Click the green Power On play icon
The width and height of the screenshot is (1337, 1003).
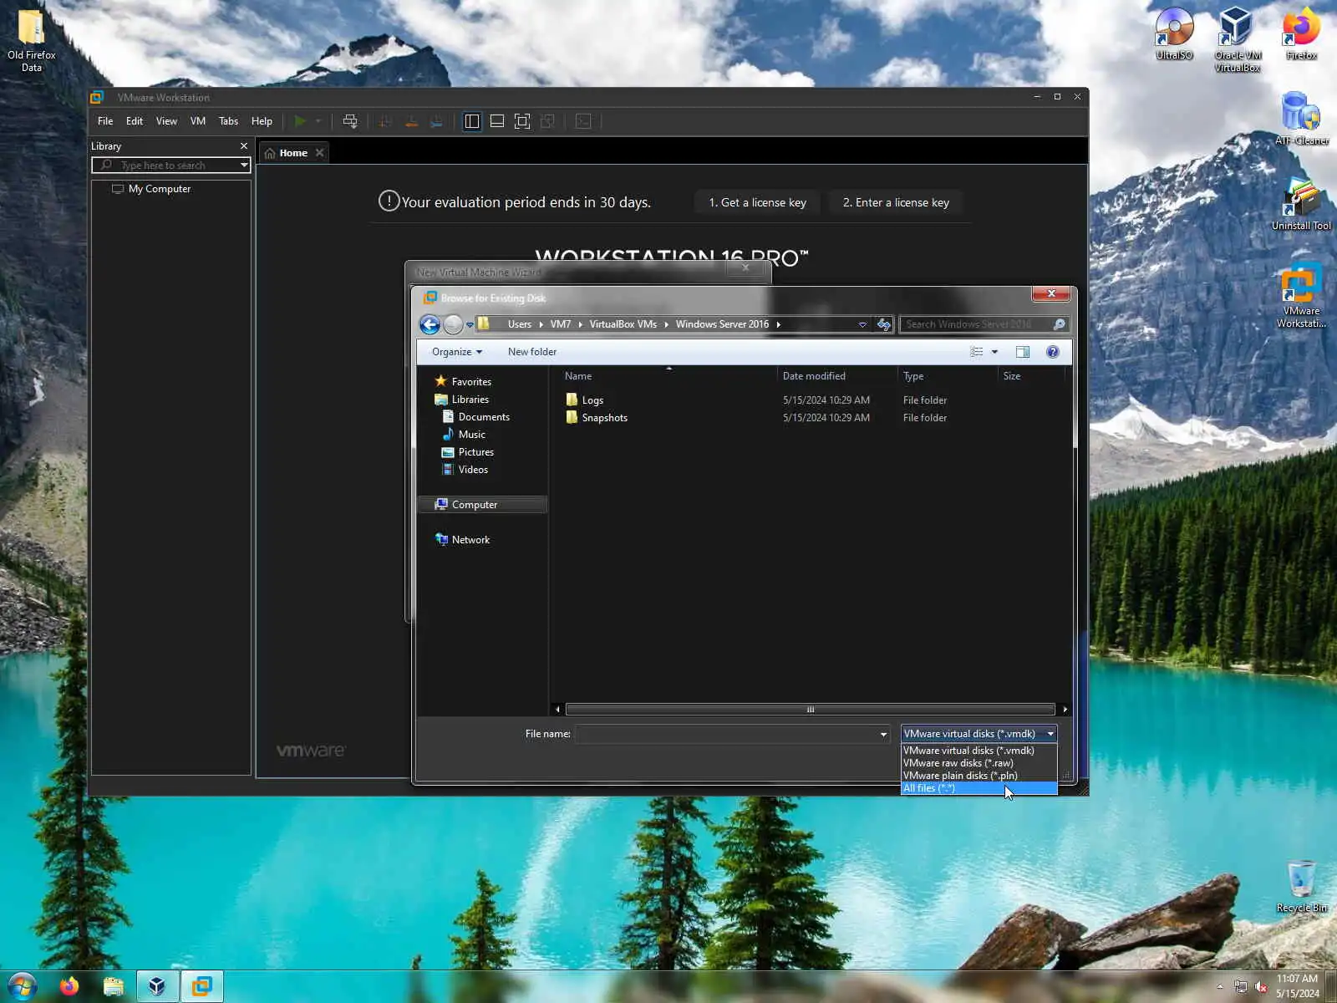[300, 121]
